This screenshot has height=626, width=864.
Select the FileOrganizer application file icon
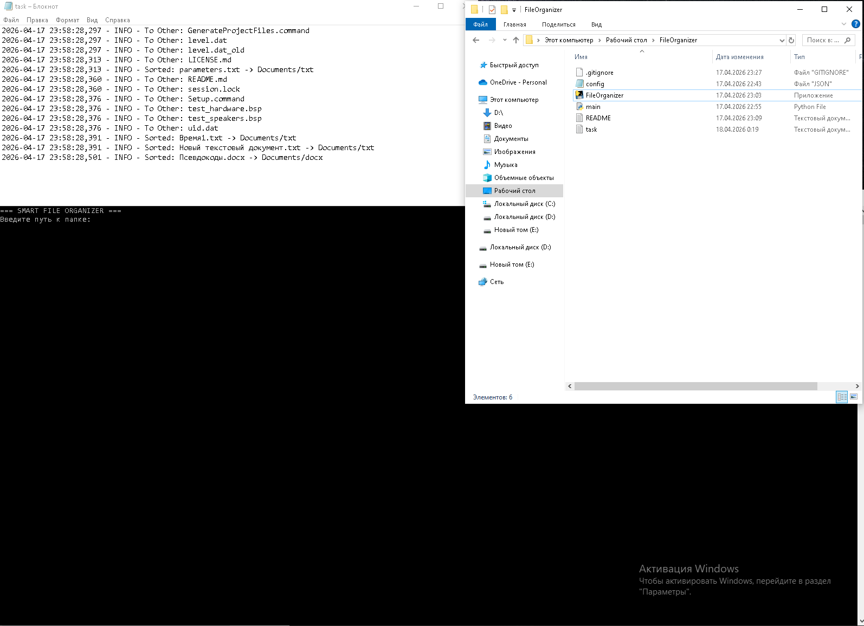[x=579, y=95]
